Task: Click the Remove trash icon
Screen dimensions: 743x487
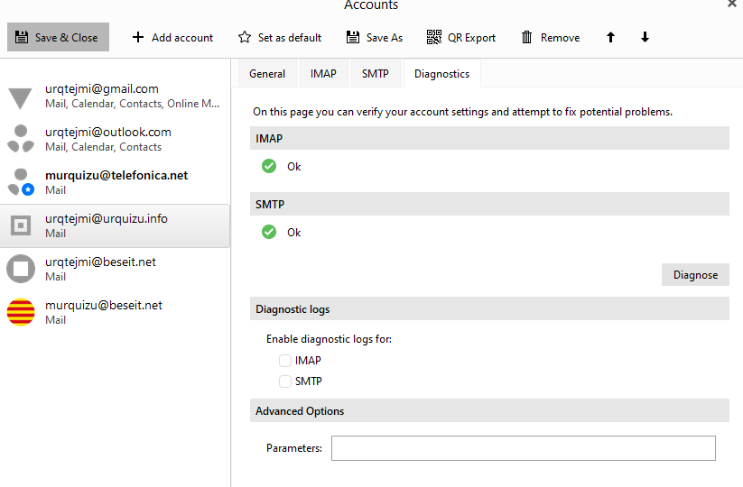Action: click(527, 38)
